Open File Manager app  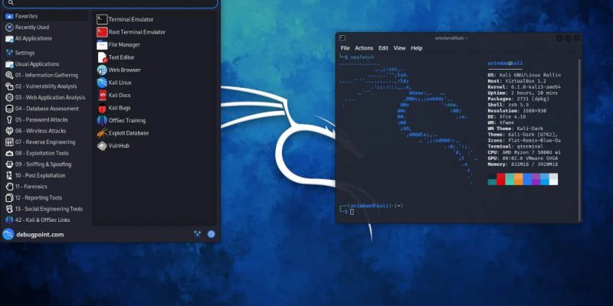119,45
